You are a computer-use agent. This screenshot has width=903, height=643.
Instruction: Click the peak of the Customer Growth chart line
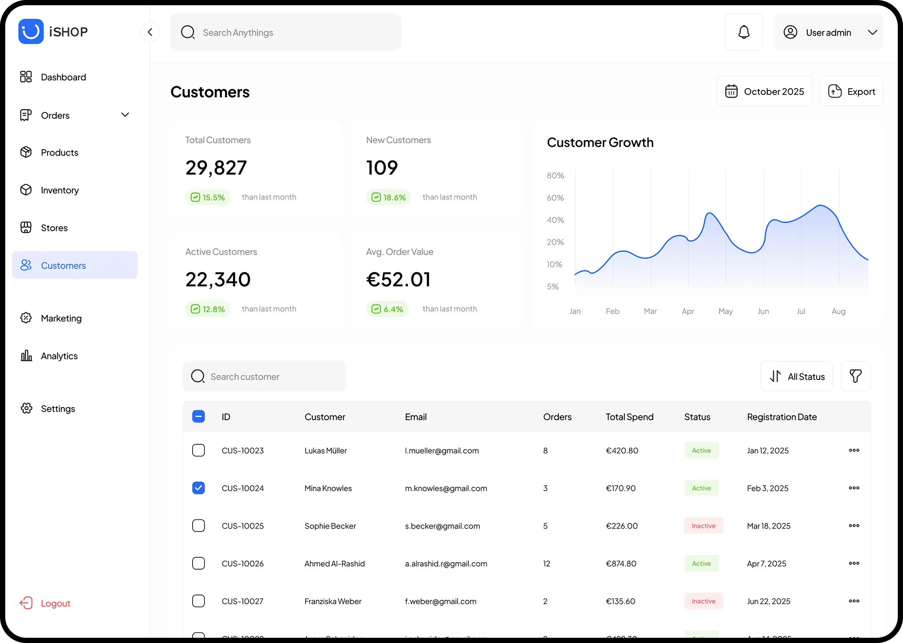pos(821,205)
